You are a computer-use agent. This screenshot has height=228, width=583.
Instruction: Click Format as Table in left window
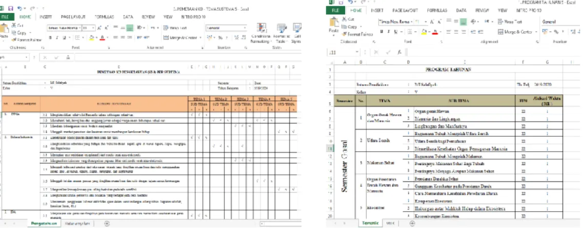(x=281, y=33)
